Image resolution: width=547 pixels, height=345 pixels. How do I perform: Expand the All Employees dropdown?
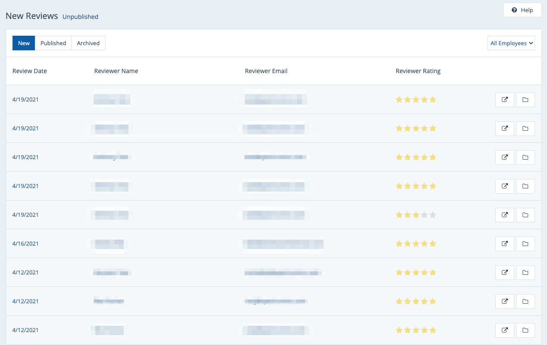click(511, 43)
